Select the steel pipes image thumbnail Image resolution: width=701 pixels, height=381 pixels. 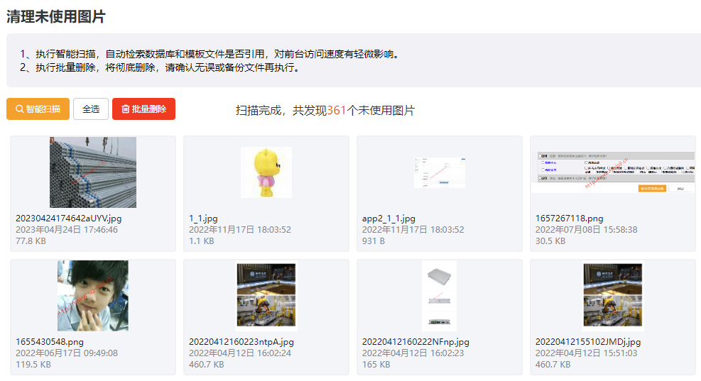tap(93, 172)
